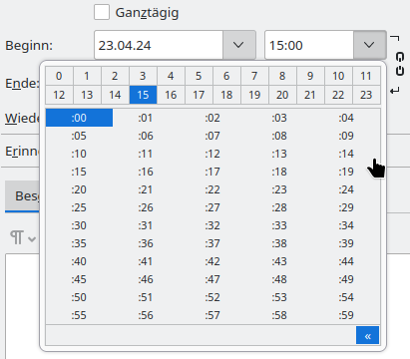This screenshot has width=410, height=359.
Task: Select hour 20
Action: tap(282, 95)
